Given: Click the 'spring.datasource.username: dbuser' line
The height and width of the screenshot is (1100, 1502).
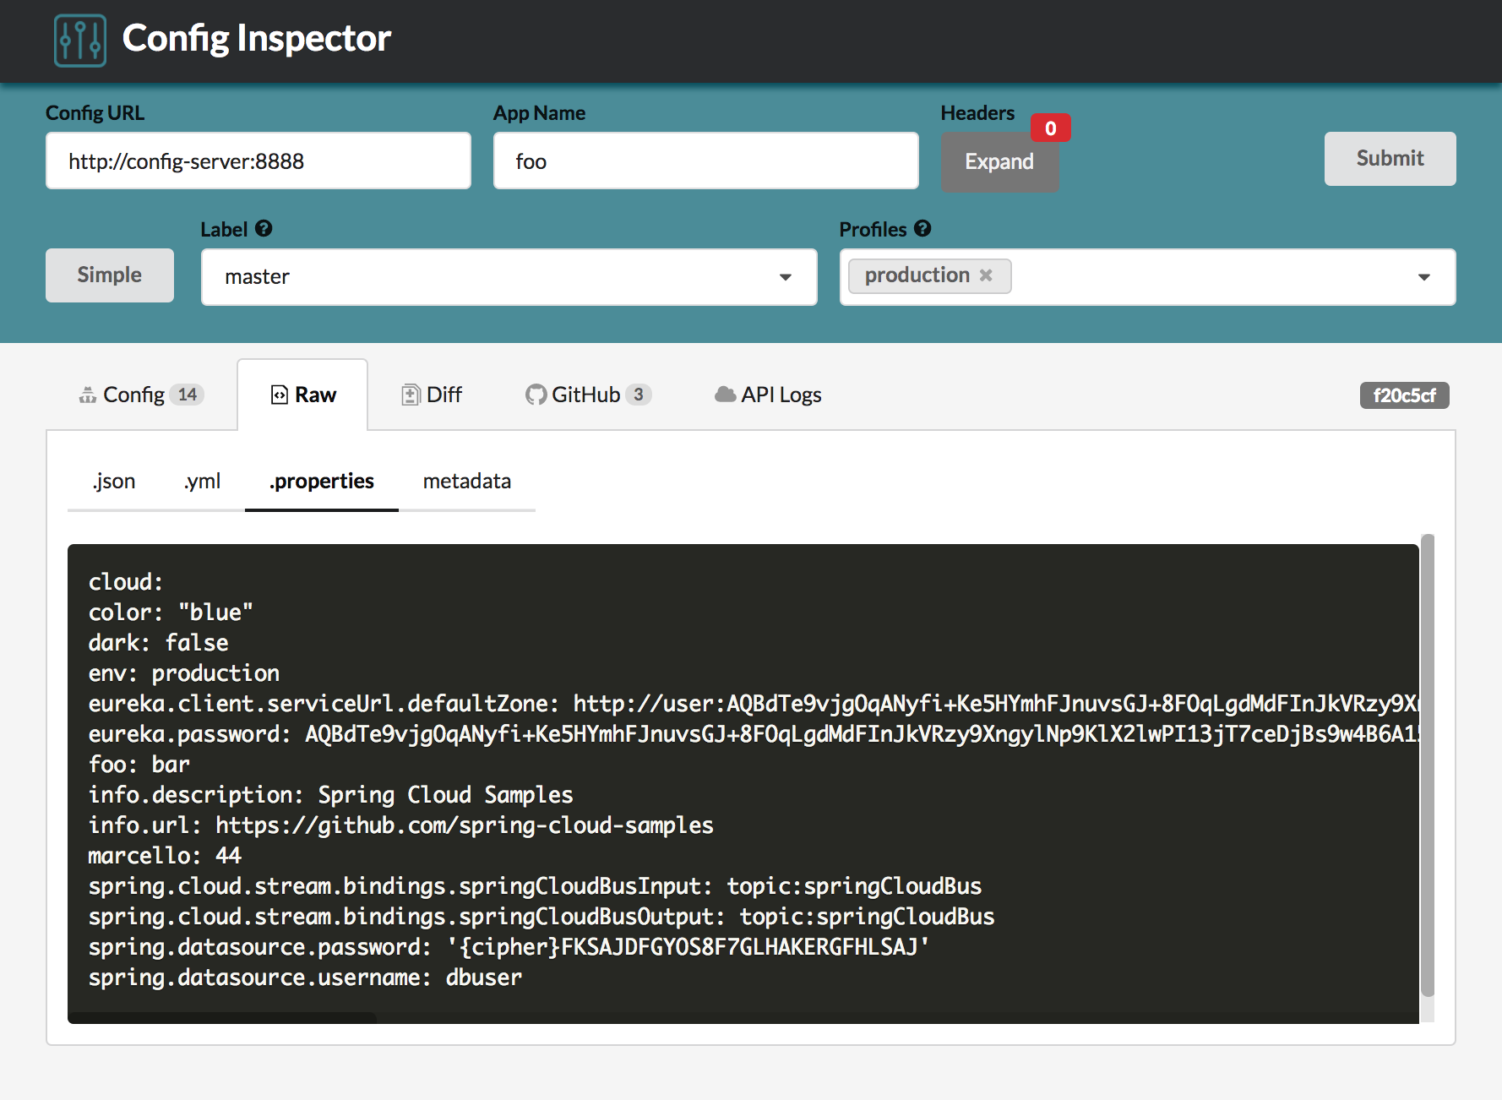Looking at the screenshot, I should point(305,977).
